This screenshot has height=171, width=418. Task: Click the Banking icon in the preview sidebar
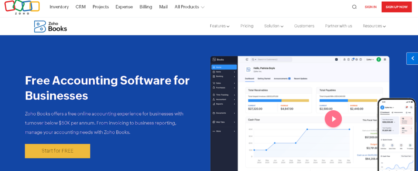click(214, 76)
